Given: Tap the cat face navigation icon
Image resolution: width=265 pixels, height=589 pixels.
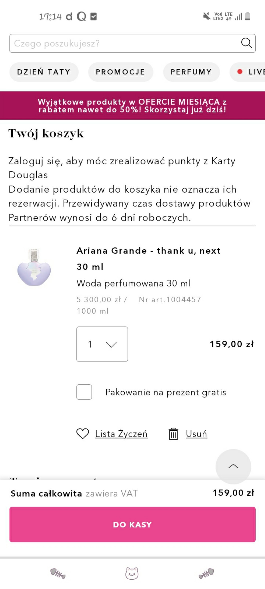Looking at the screenshot, I should pos(132,573).
